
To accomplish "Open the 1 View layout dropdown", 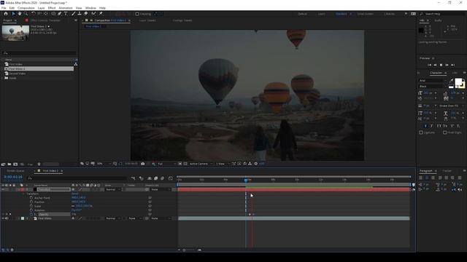I will 223,164.
